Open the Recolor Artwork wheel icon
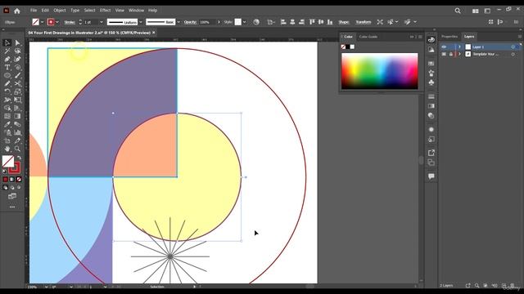The image size is (524, 294). [256, 22]
